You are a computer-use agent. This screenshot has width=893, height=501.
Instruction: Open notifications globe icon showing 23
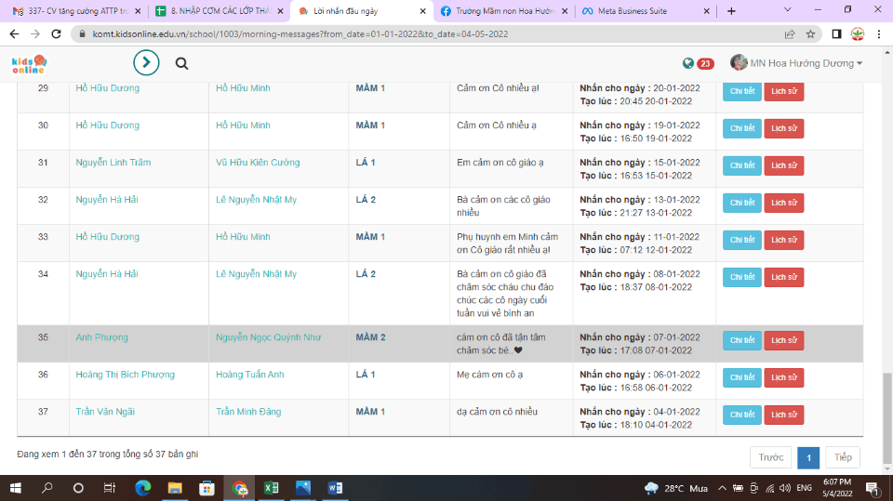click(689, 63)
